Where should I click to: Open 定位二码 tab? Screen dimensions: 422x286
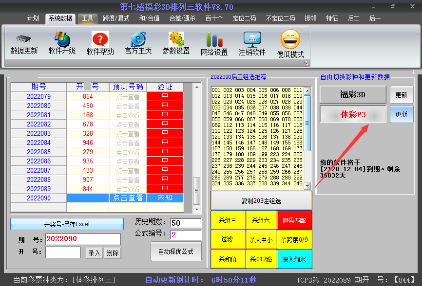244,18
